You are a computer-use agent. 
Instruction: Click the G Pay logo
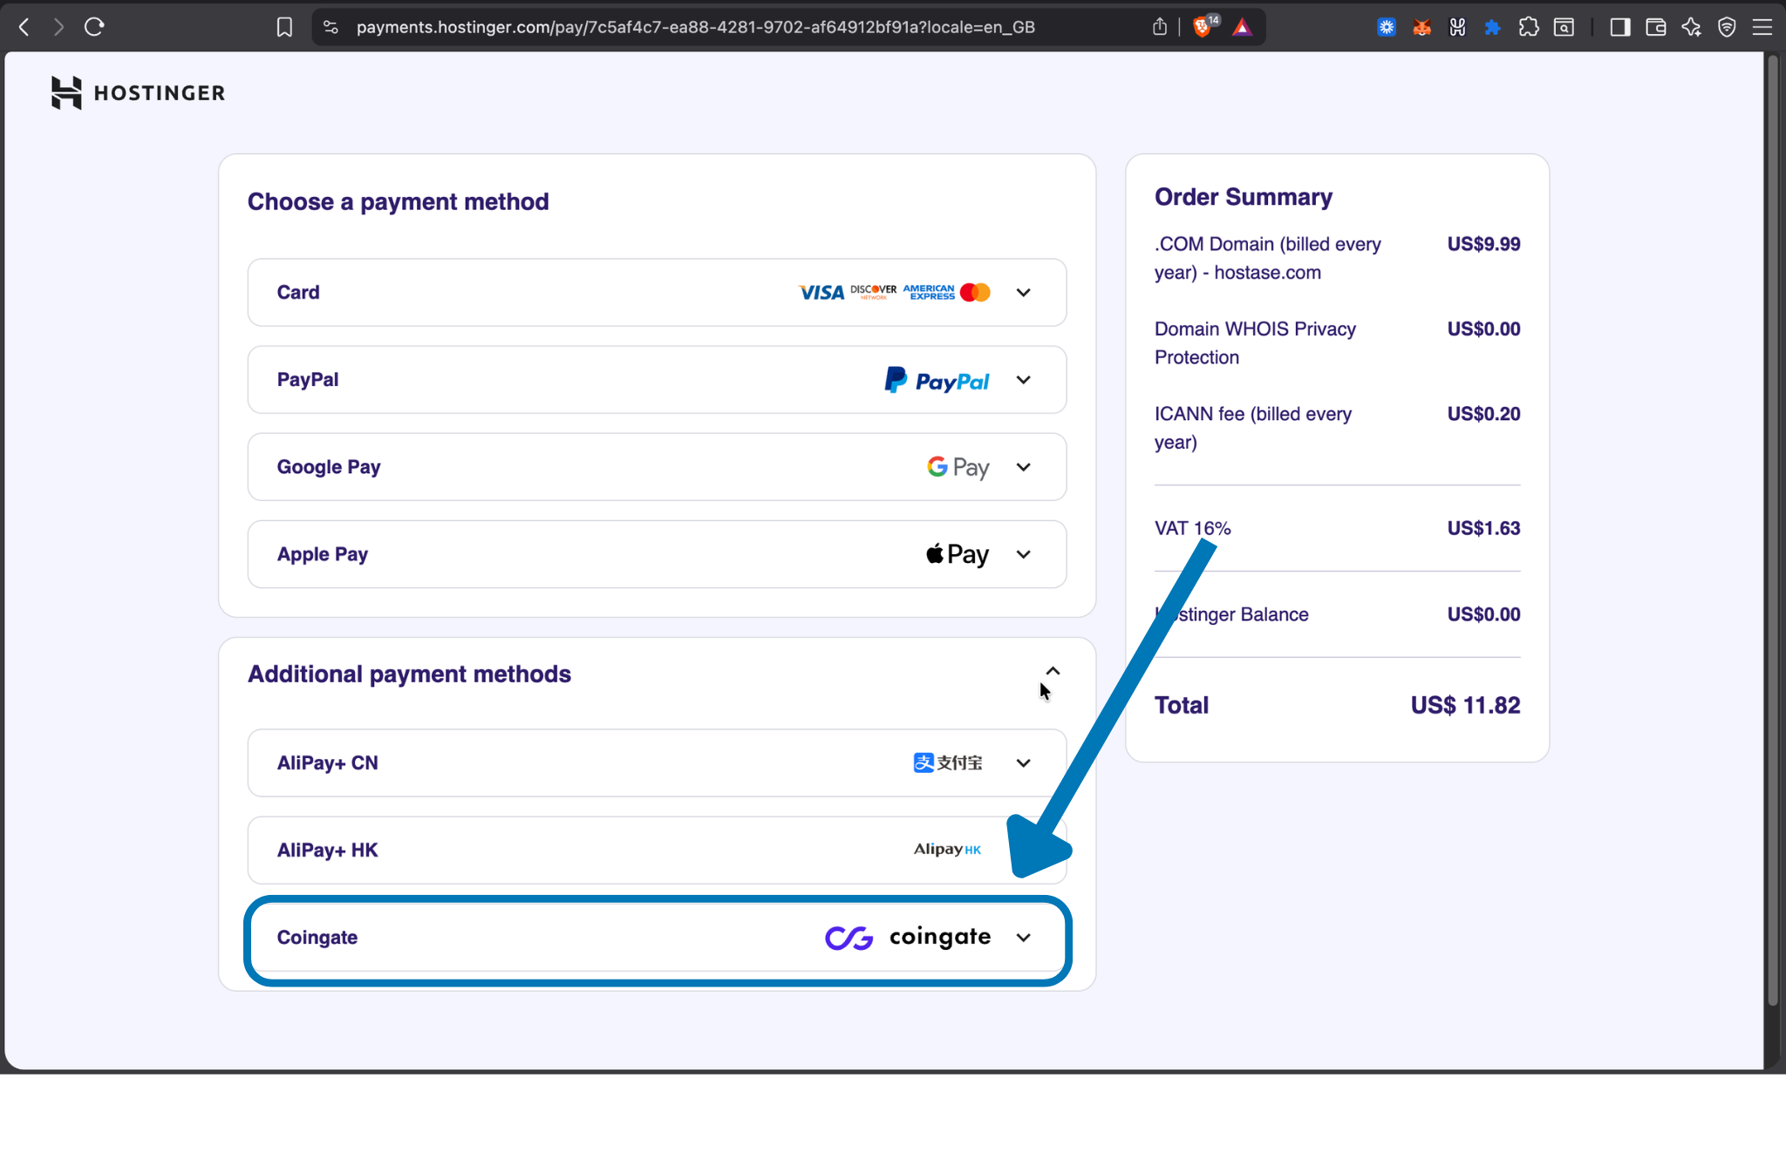click(x=958, y=467)
